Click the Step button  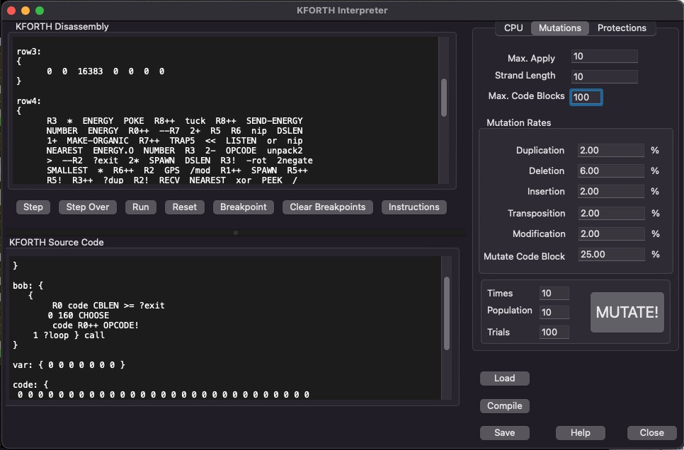[x=33, y=207]
